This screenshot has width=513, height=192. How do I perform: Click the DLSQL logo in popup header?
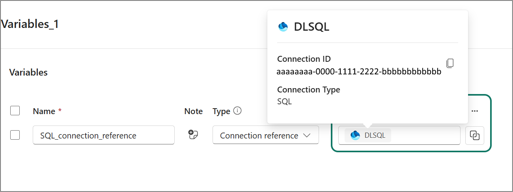point(283,27)
